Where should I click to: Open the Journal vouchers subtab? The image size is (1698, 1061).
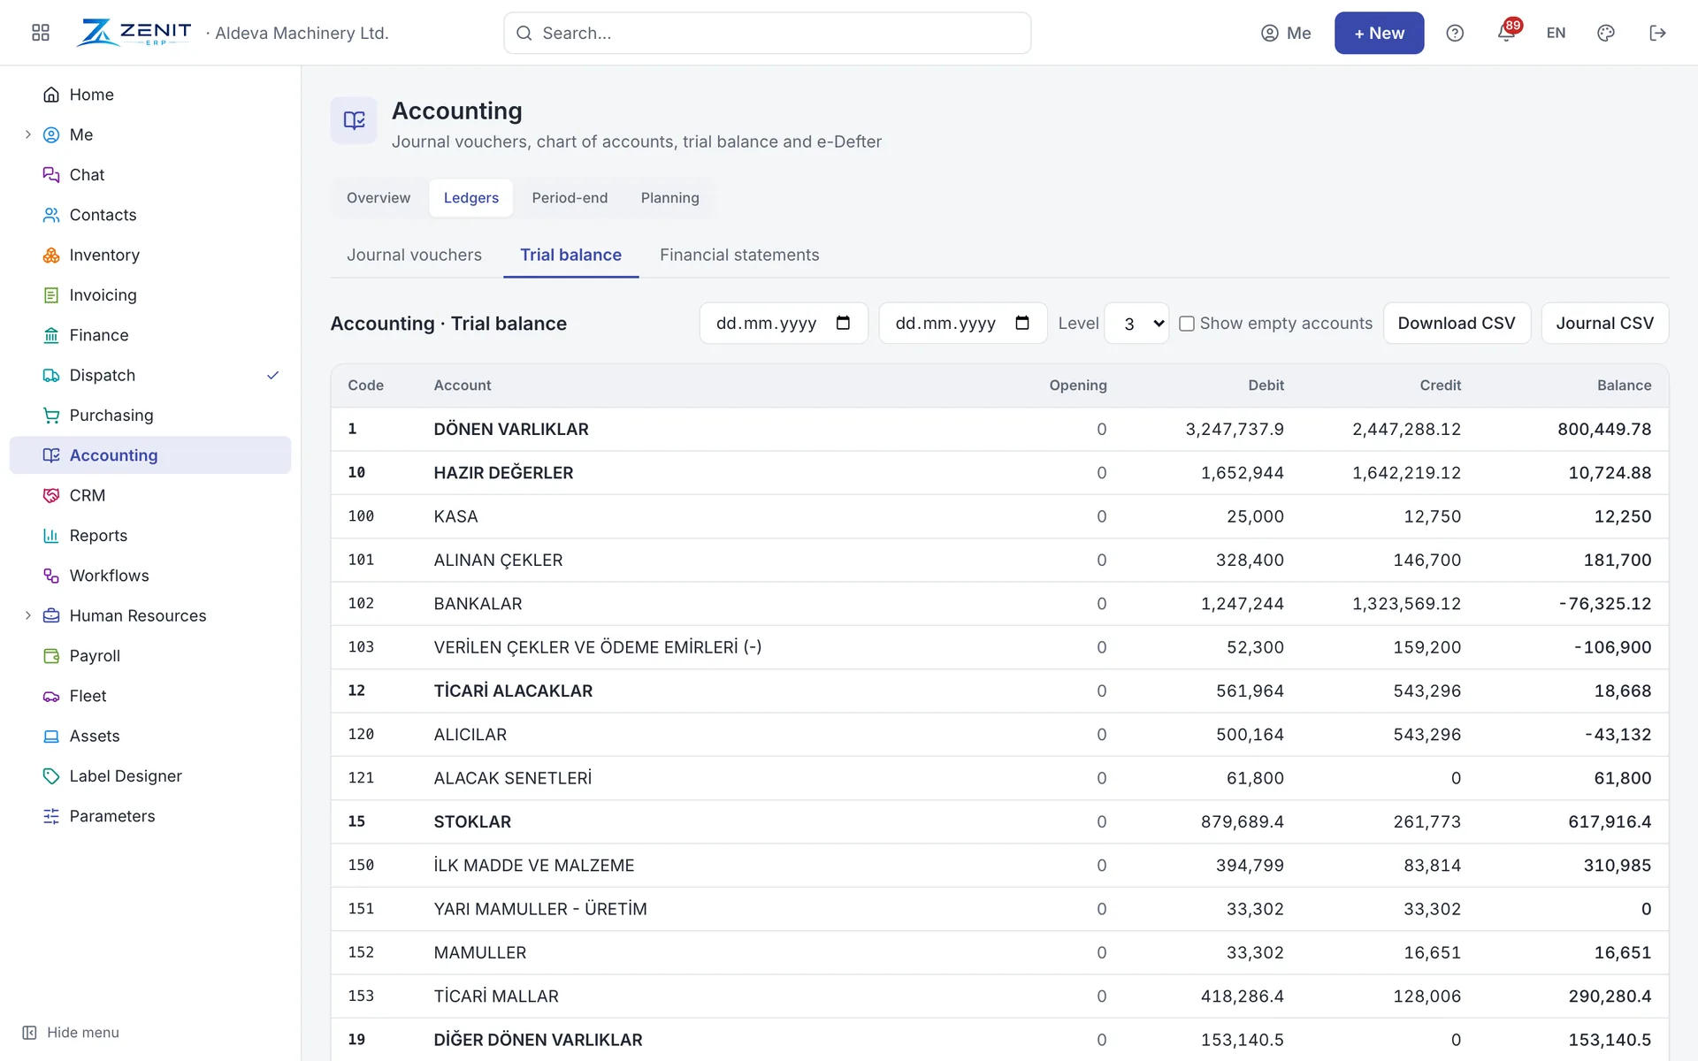click(414, 255)
